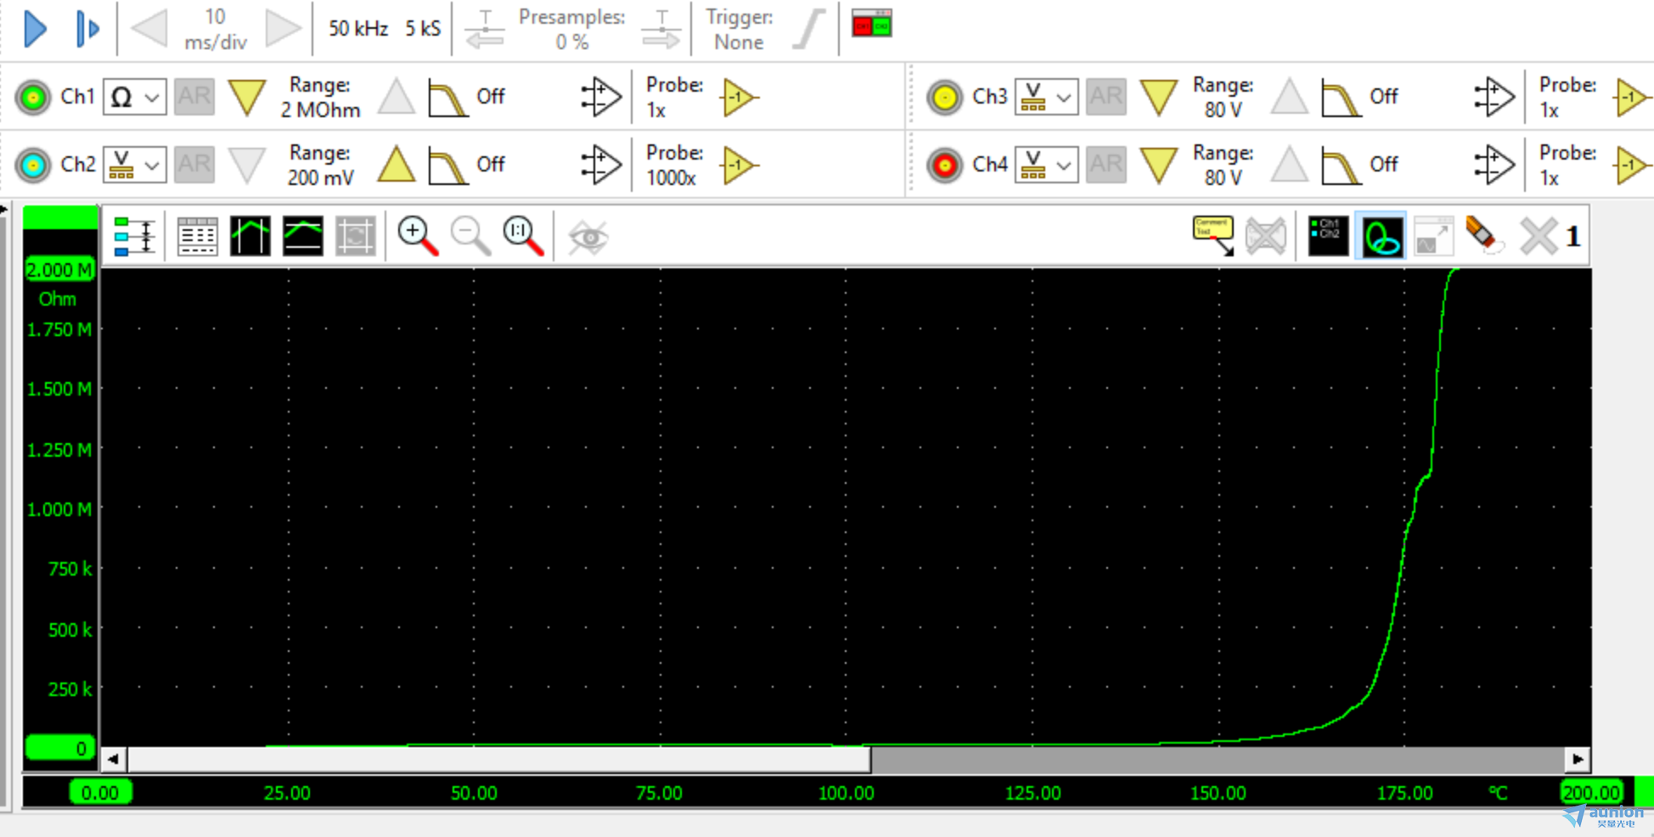The image size is (1654, 837).
Task: Click the horizontal scrollbar right arrow
Action: tap(1578, 759)
